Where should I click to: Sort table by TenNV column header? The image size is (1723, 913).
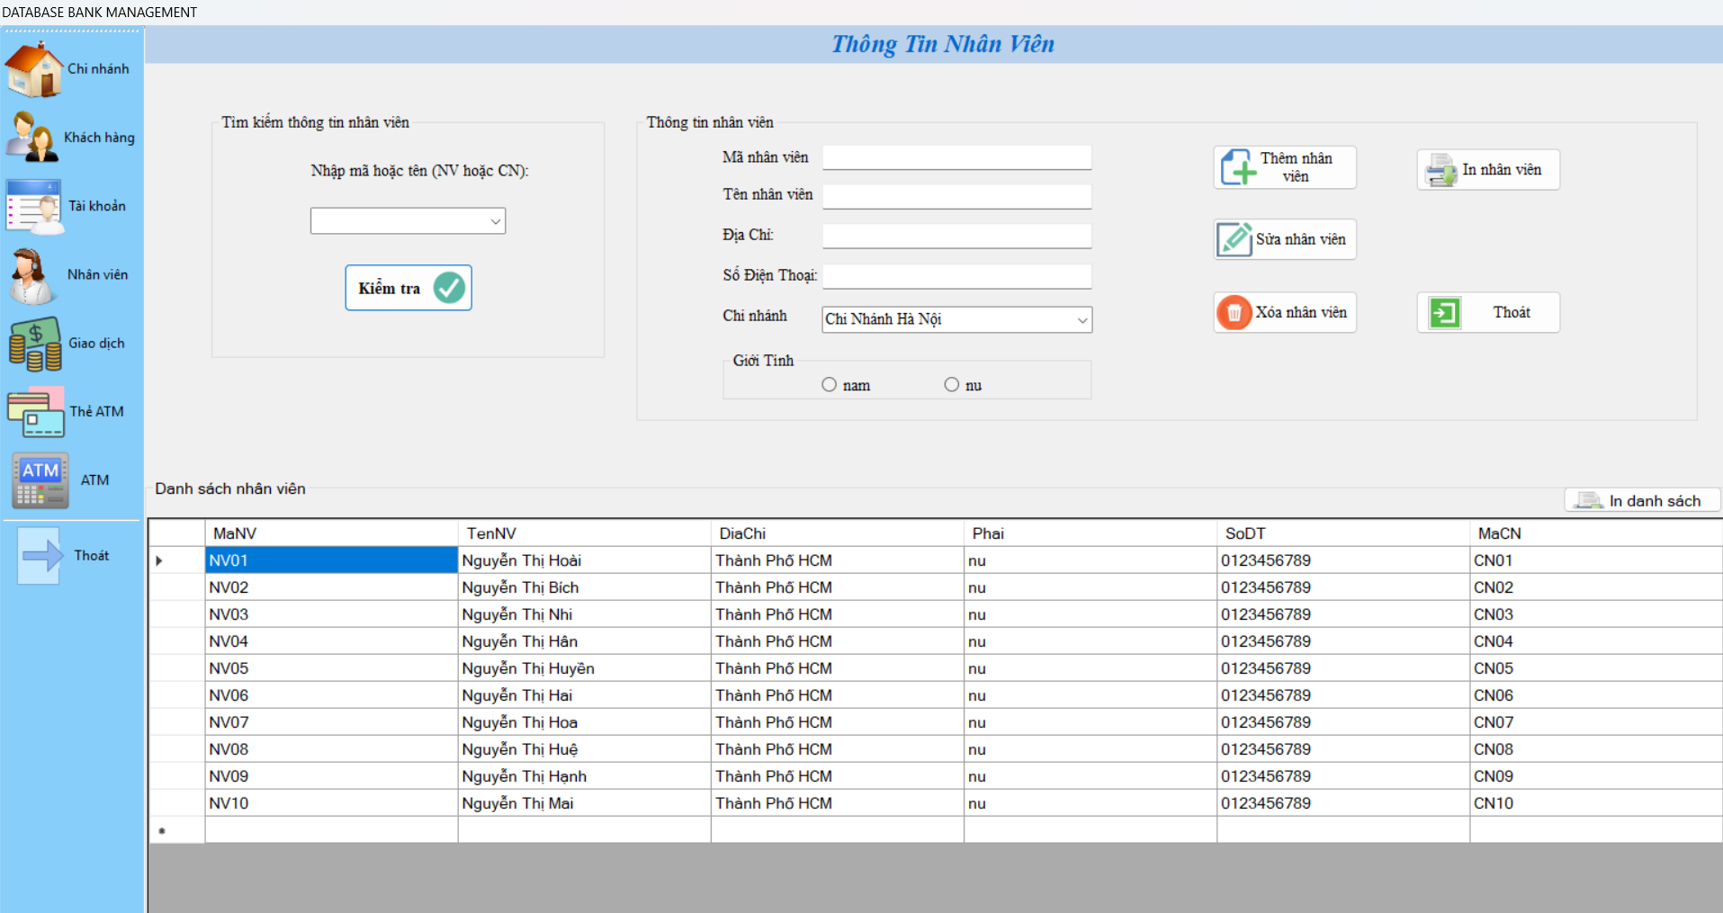583,533
